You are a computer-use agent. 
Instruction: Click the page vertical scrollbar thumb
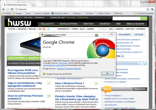pos(154,32)
